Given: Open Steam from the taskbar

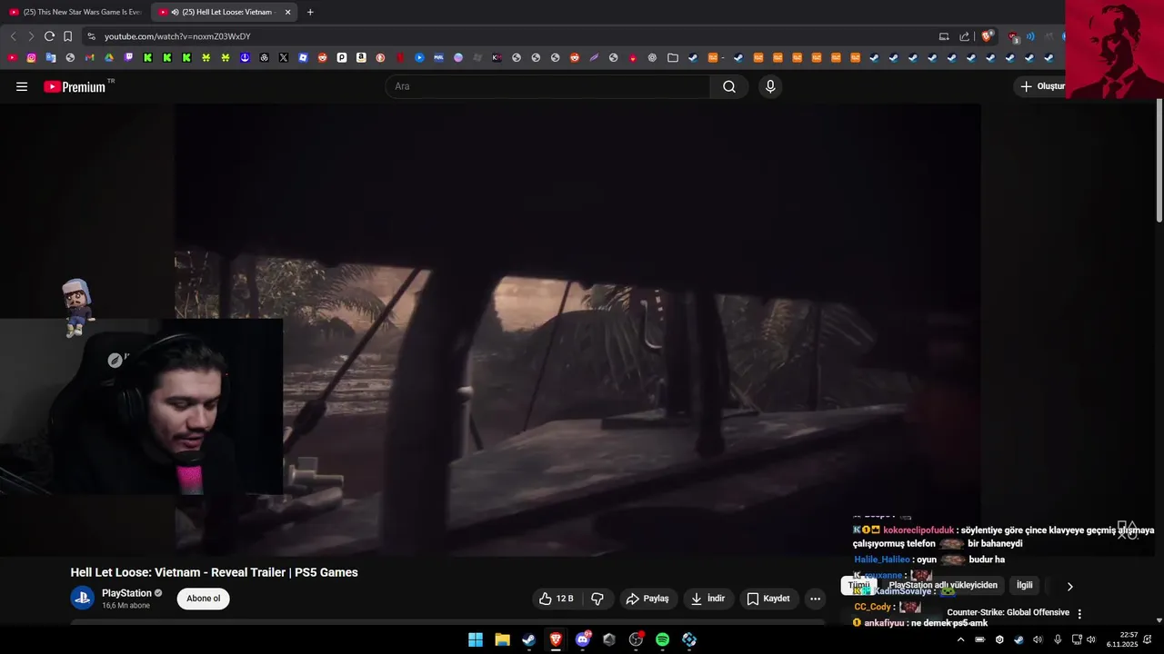Looking at the screenshot, I should [528, 639].
